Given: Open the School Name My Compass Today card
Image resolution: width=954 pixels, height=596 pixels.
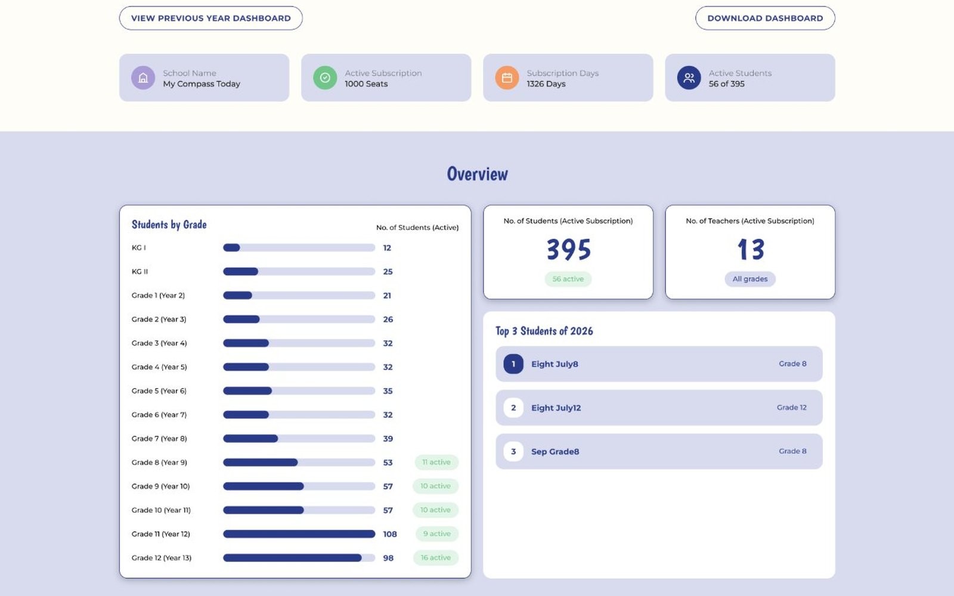Looking at the screenshot, I should (204, 77).
